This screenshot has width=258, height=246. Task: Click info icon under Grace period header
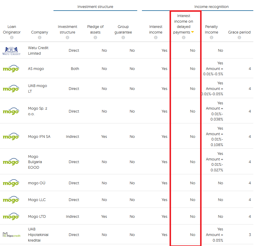(239, 38)
